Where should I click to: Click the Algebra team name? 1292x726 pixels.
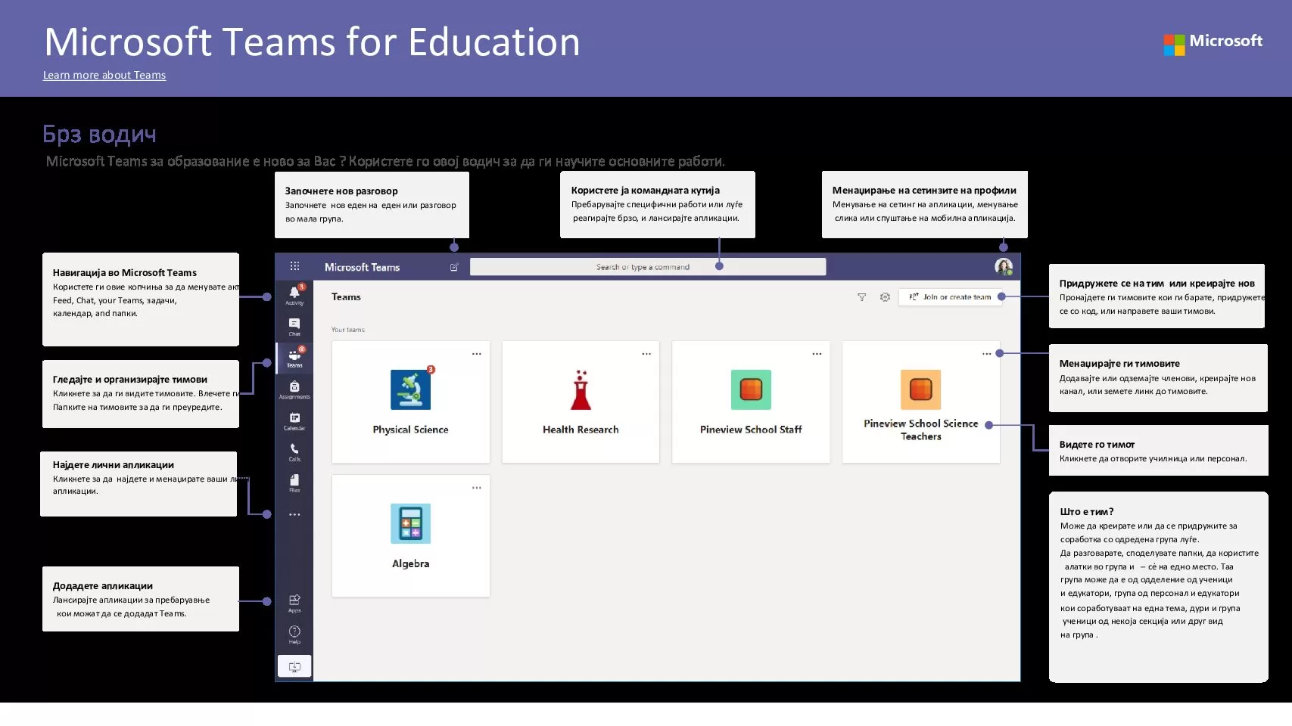pos(411,563)
